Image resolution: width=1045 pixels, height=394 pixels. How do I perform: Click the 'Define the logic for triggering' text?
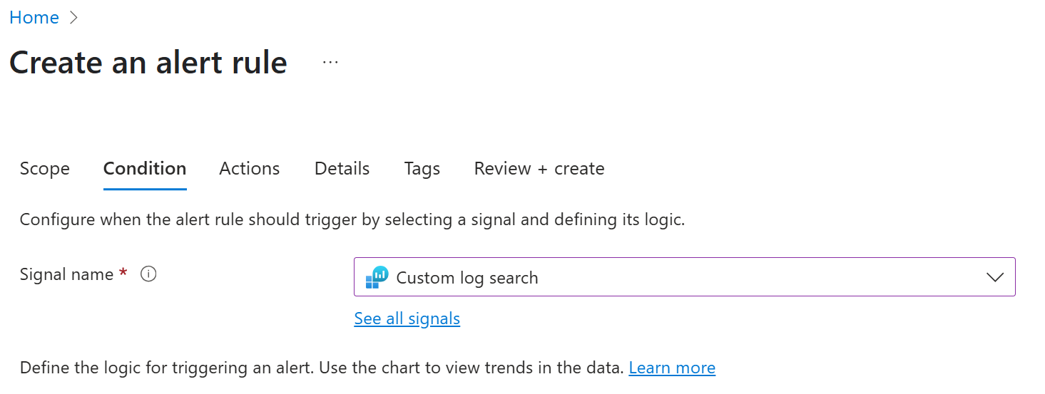click(x=322, y=368)
